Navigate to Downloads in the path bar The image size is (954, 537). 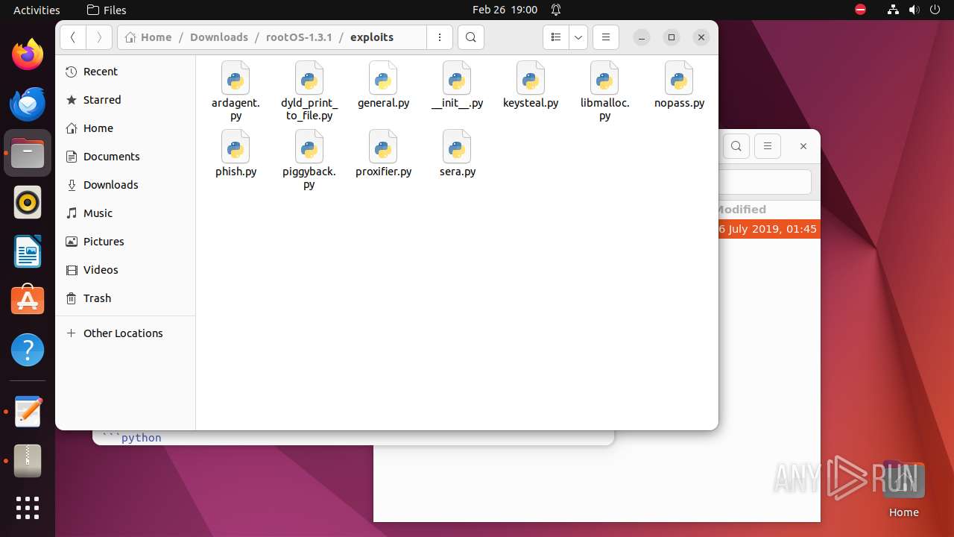pos(219,37)
